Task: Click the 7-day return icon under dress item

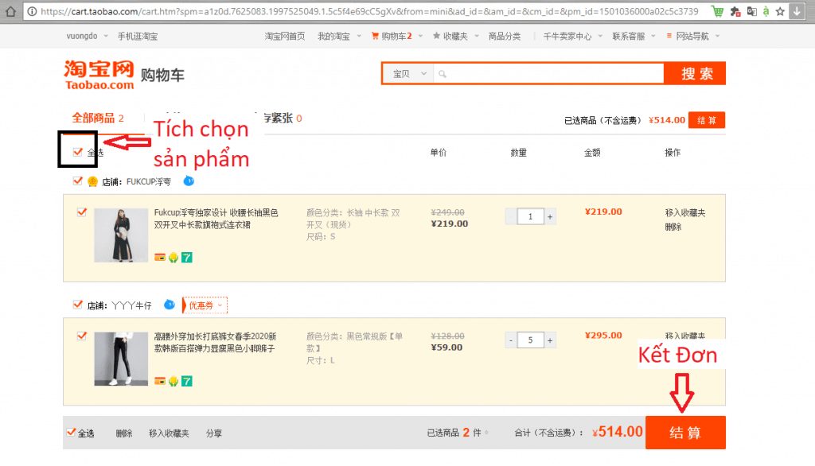Action: [x=186, y=257]
